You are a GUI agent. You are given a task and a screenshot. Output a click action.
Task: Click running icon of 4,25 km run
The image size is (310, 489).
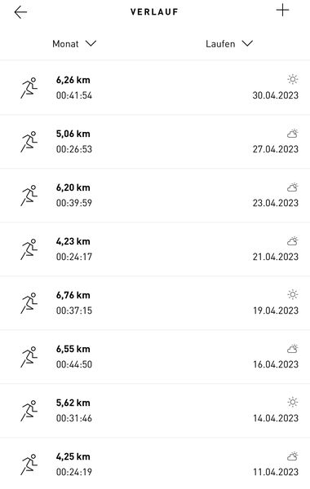29,465
